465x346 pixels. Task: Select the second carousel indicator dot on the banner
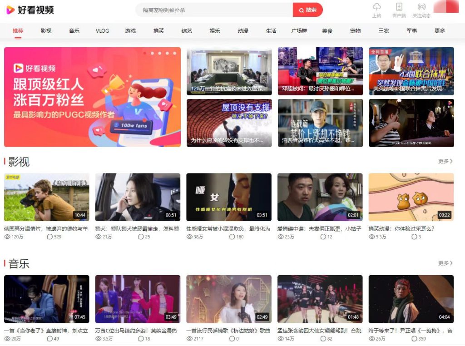coord(152,53)
